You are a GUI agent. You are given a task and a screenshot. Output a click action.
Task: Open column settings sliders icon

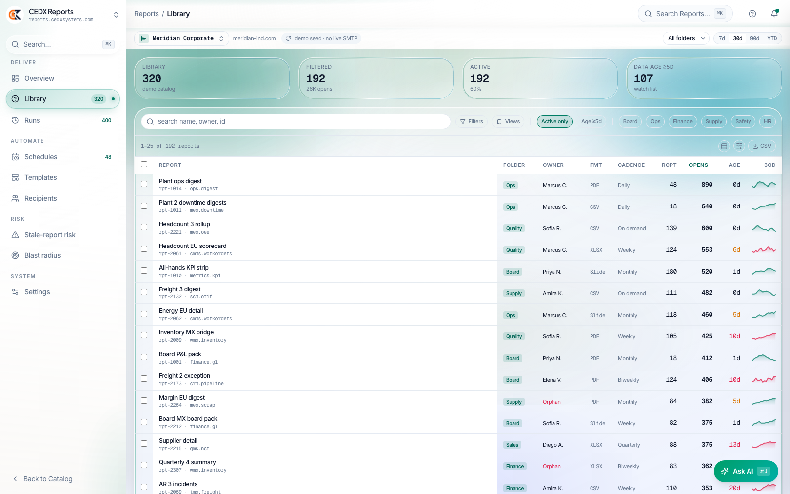pyautogui.click(x=739, y=146)
